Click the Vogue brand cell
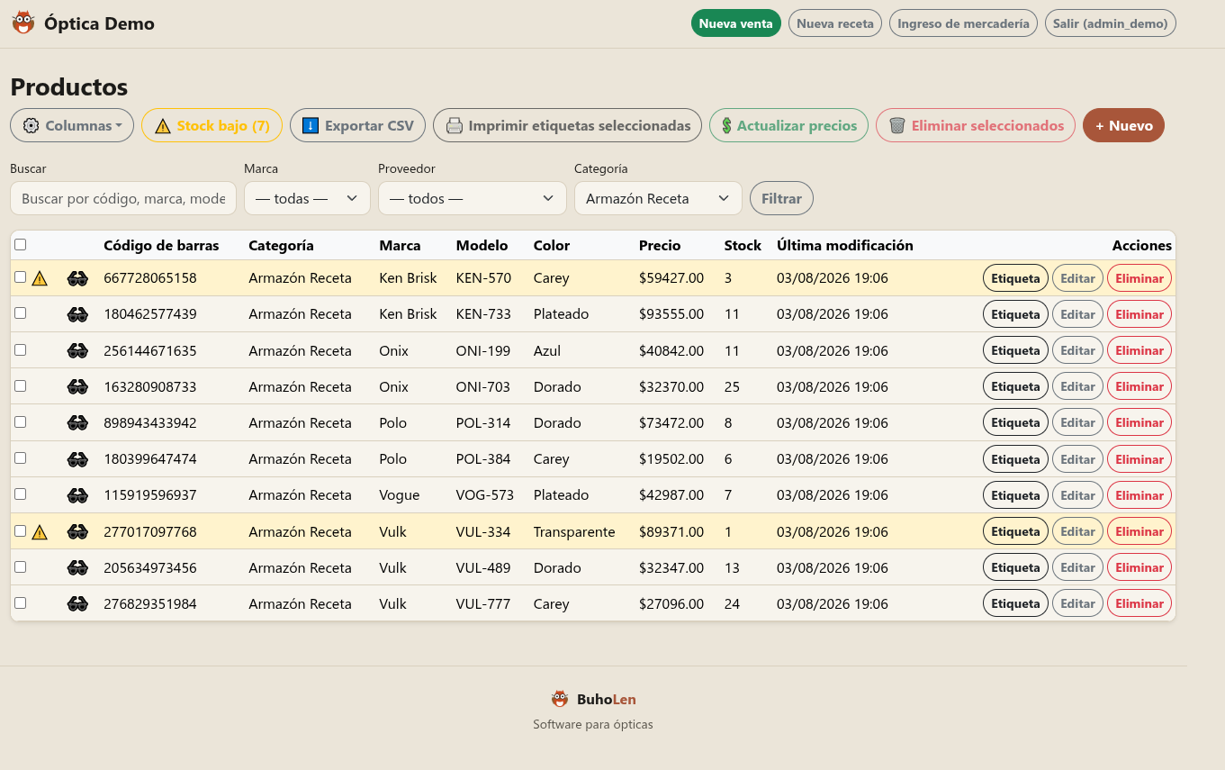The image size is (1225, 770). tap(400, 495)
